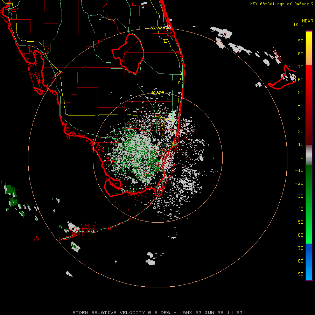Viewport: 315px width, 315px height.
Task: Click the 50 NMI range ring label
Action: click(x=157, y=93)
